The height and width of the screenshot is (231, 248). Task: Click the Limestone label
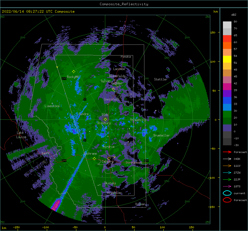[x=52, y=106]
